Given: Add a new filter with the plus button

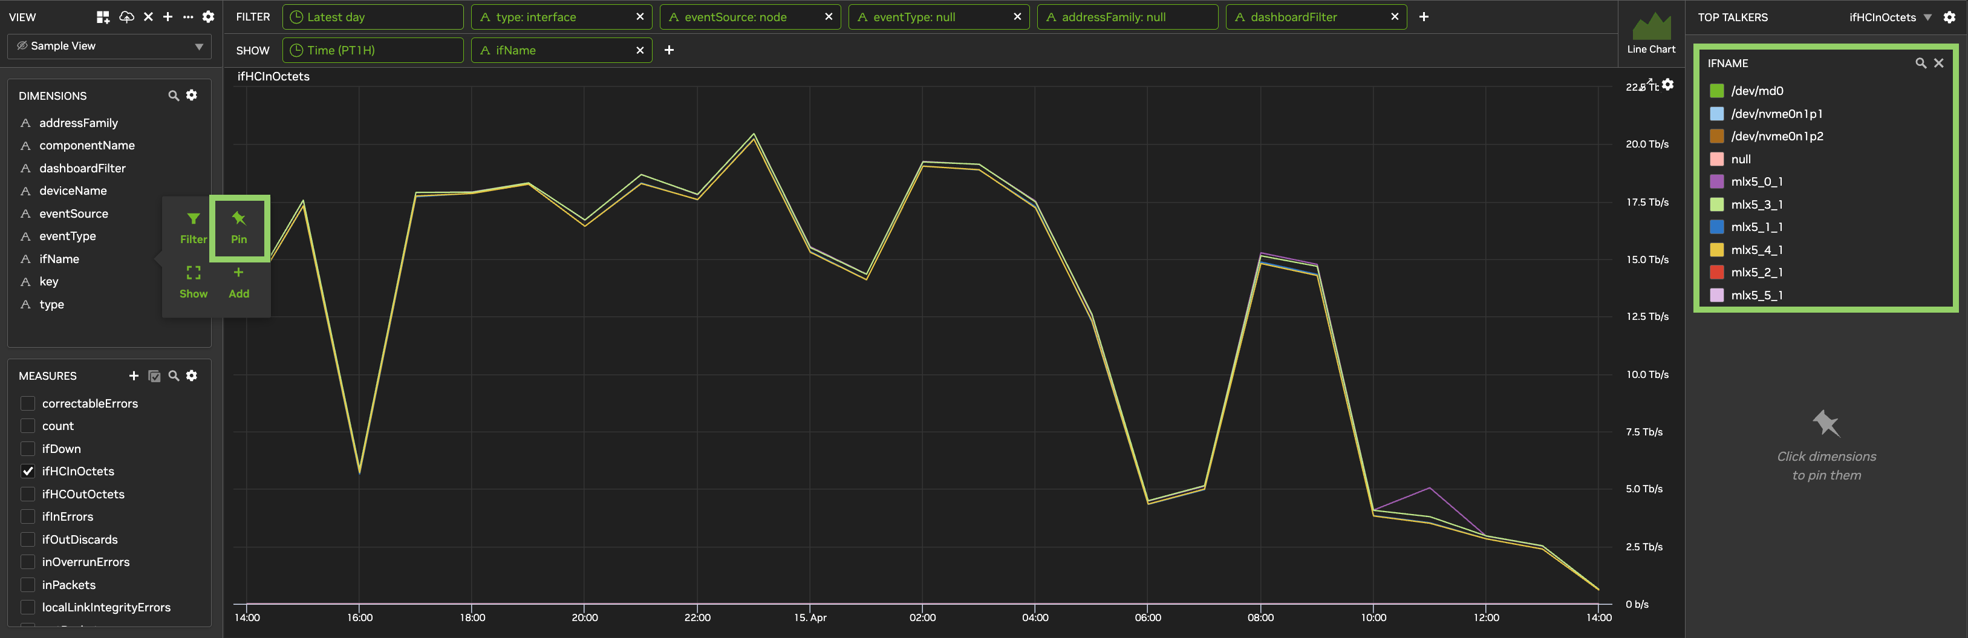Looking at the screenshot, I should pos(1424,17).
